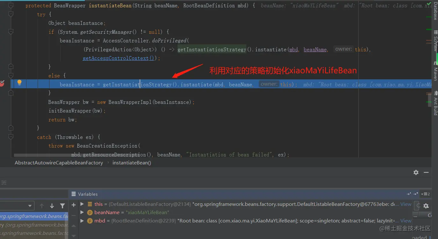Click the mbd parameter icon
Image resolution: width=438 pixels, height=239 pixels.
pyautogui.click(x=90, y=221)
